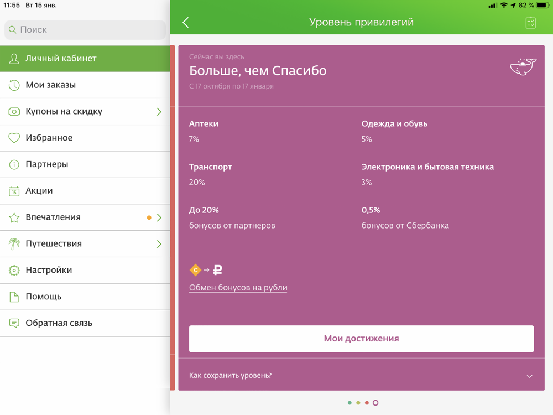Tap the С 17 октября по 17 января date
553x415 pixels.
pos(231,86)
